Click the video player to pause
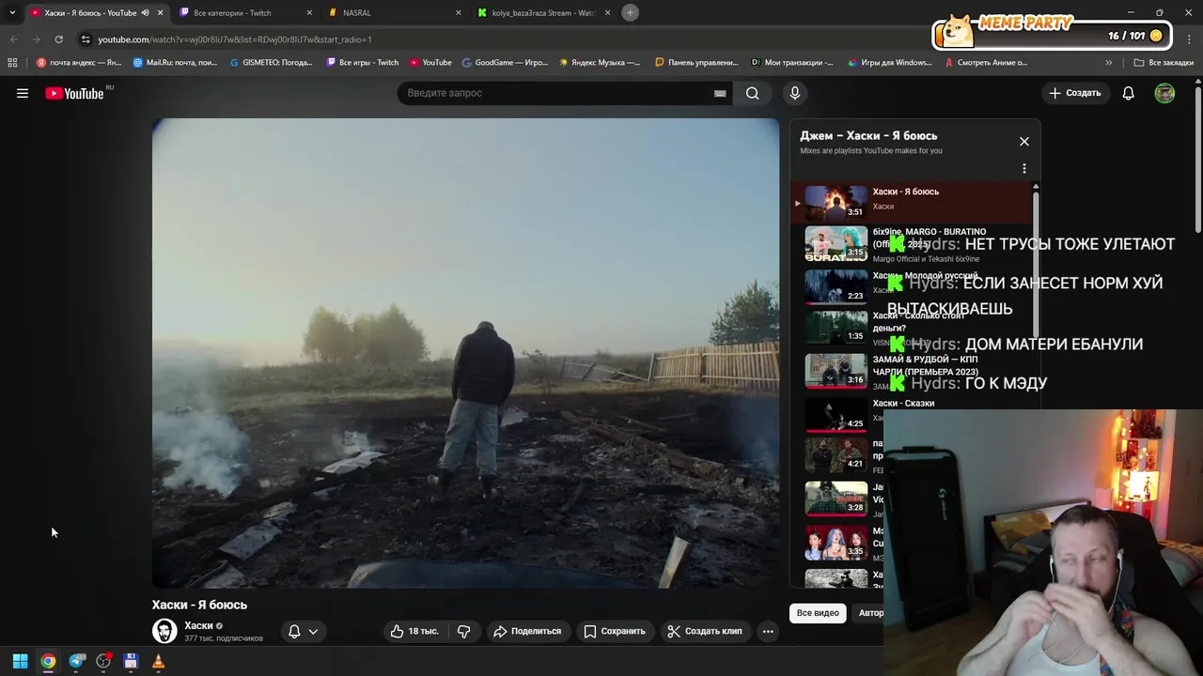 tap(465, 353)
